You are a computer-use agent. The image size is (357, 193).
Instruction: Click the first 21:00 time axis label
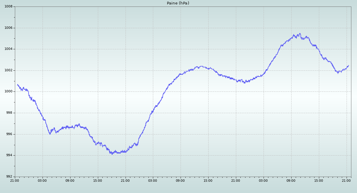point(15,181)
